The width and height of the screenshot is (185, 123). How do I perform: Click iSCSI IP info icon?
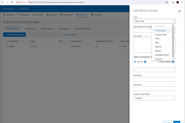coord(145,62)
